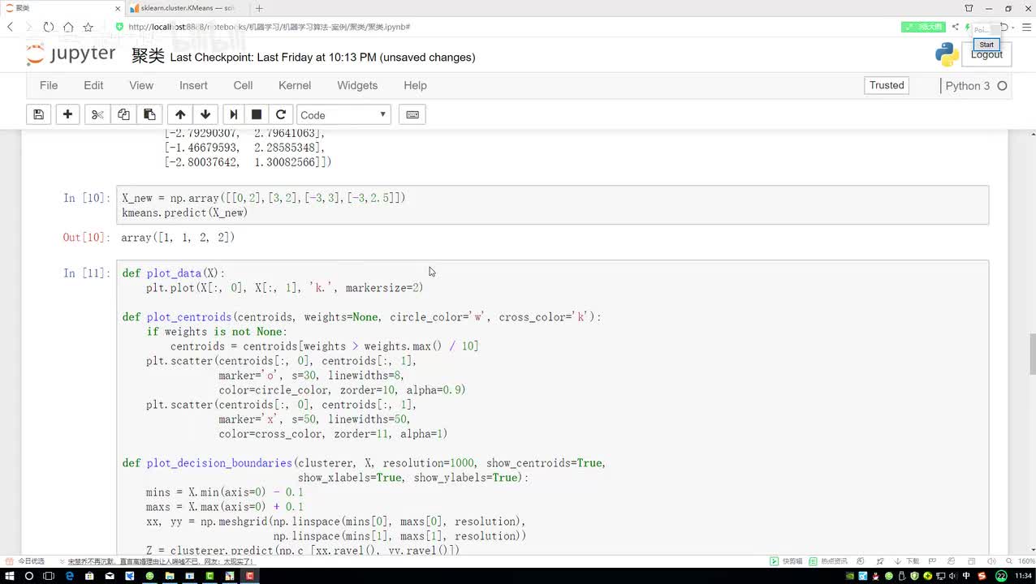Screen dimensions: 1036x584
Task: Click 'def plot_decision_boundaries' line
Action: 365,463
